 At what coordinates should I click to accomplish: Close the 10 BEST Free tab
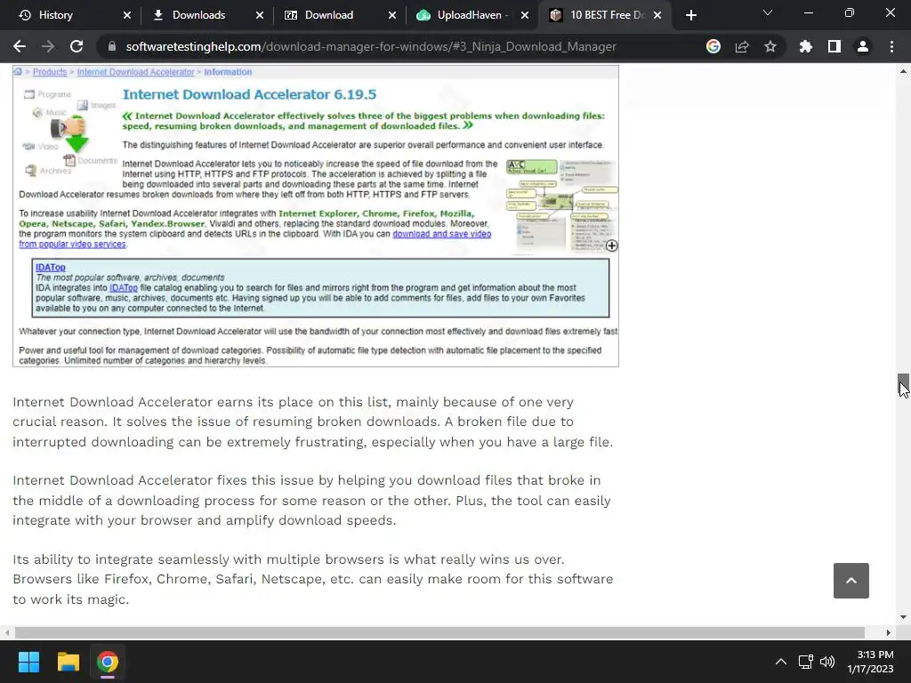click(657, 15)
